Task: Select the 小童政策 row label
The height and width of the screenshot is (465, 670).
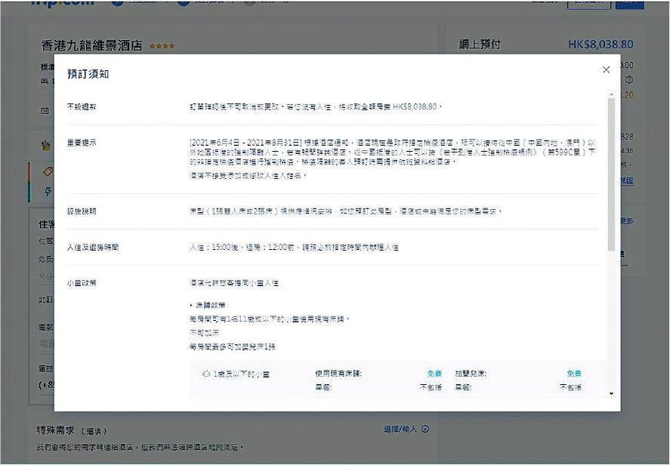Action: (82, 282)
